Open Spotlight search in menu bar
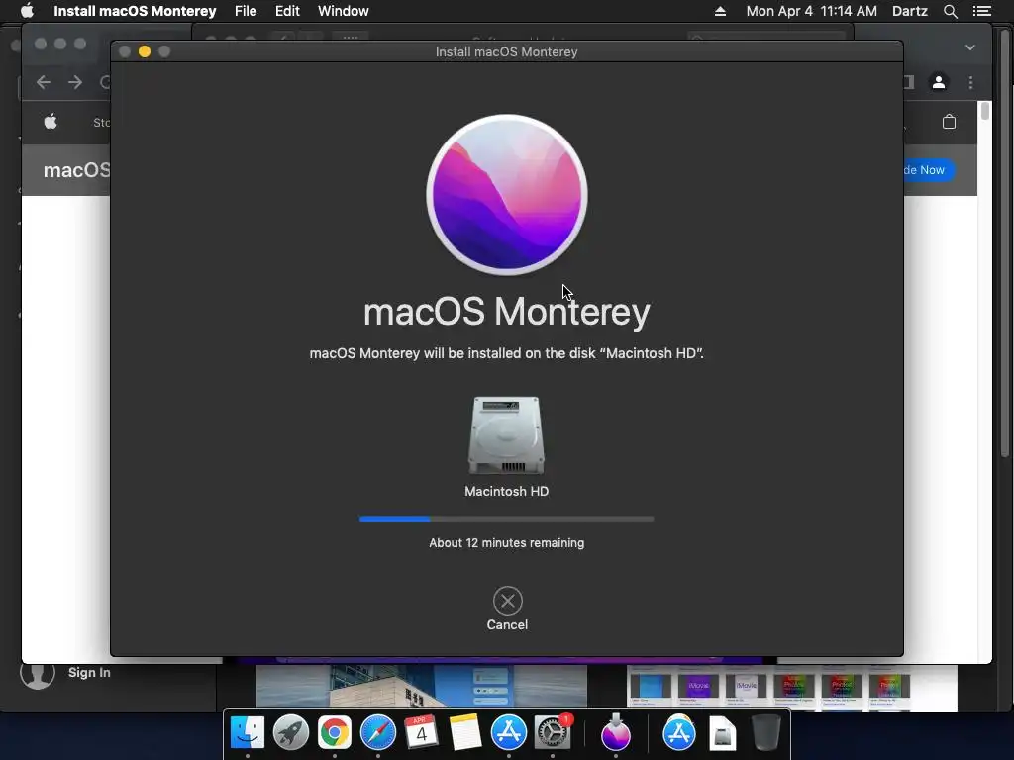Screen dimensions: 1014x760 point(950,11)
